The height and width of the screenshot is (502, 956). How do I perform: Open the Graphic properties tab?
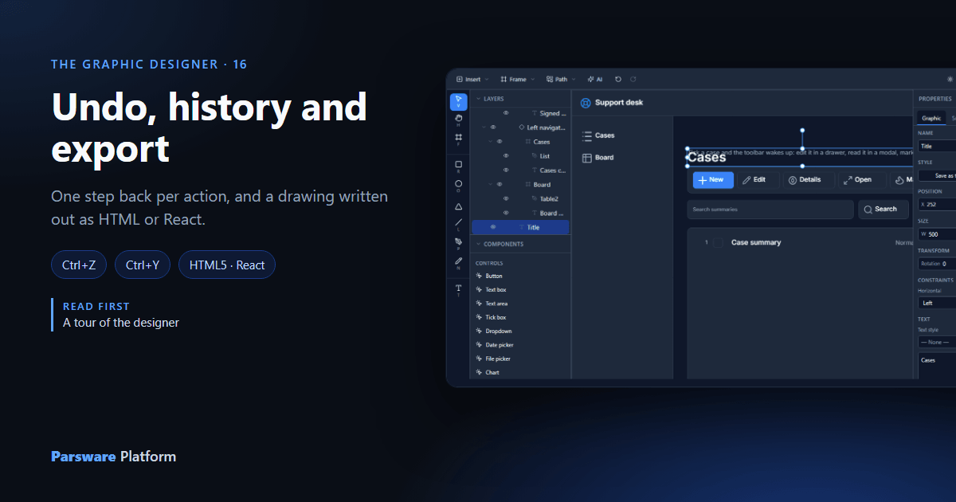tap(931, 118)
